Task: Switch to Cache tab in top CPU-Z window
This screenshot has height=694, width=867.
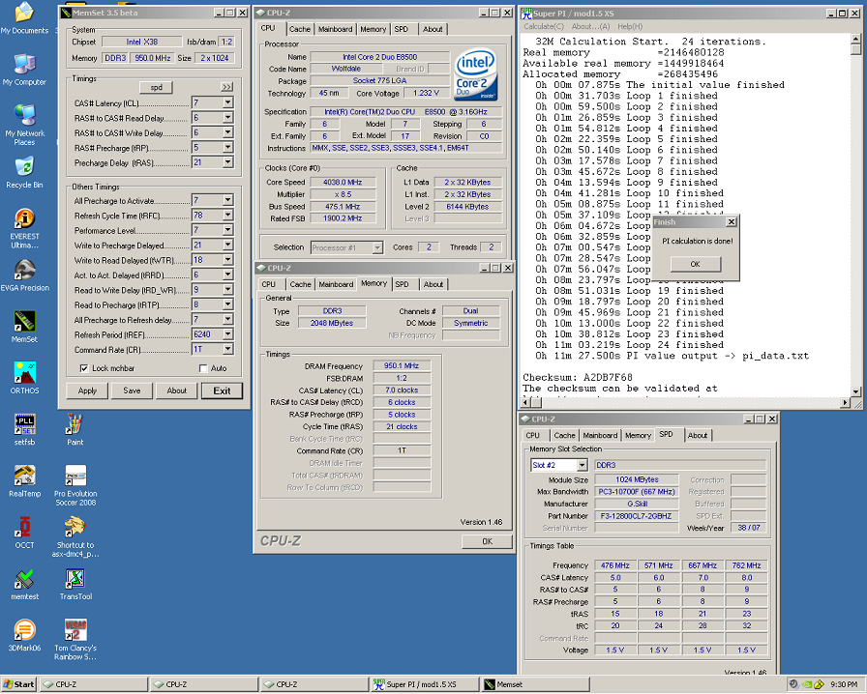Action: coord(300,29)
